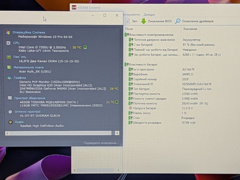Click the speaker icon beside Аудіо
This screenshot has height=180, width=240.
click(x=10, y=122)
